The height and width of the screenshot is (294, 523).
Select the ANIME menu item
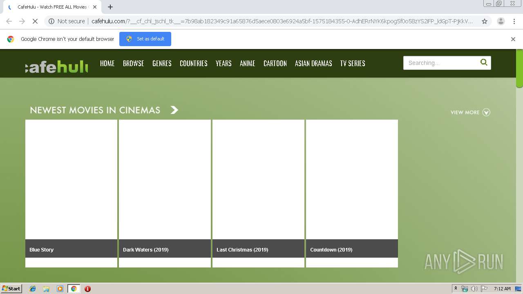click(248, 63)
